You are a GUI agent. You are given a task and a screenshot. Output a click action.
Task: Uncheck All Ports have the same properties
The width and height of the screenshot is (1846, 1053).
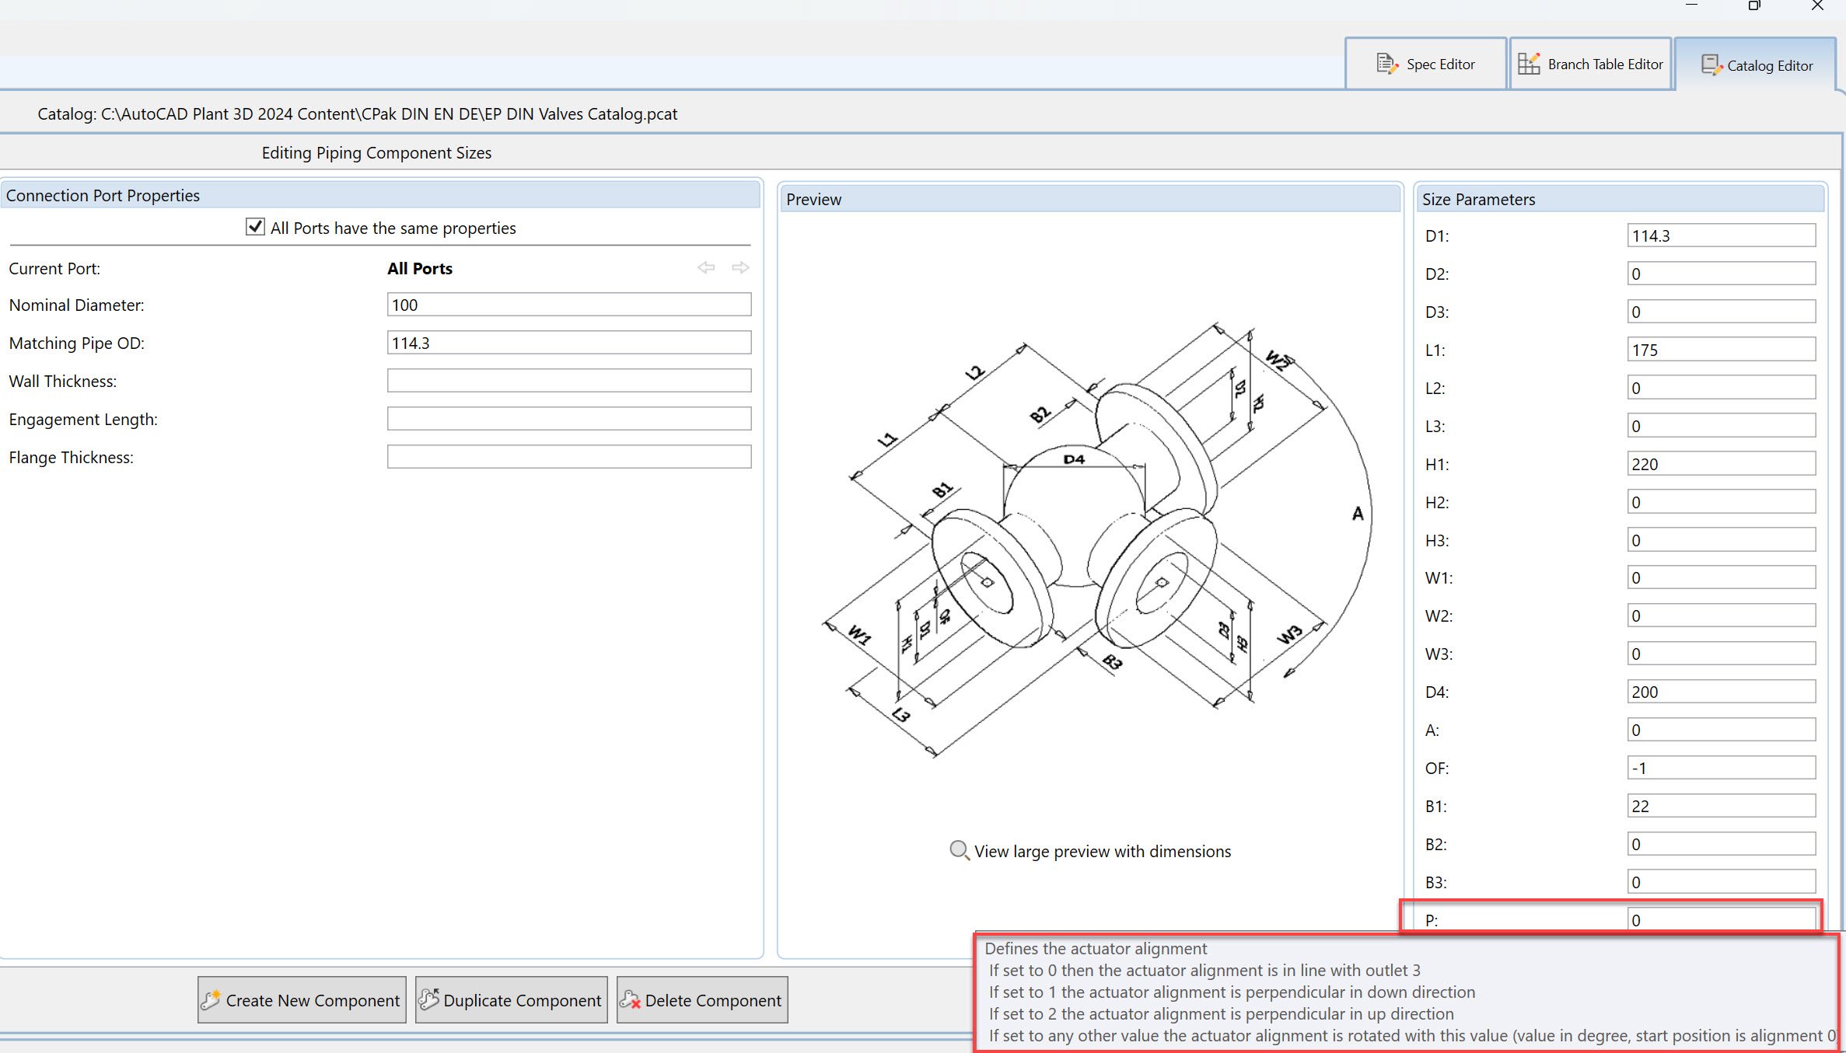254,226
